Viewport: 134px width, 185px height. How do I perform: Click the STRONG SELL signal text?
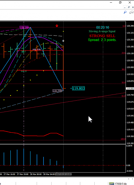[x=102, y=36]
